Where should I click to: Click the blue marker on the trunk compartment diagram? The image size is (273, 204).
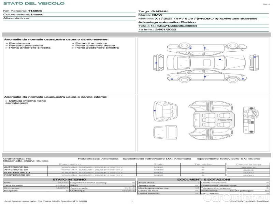click(x=155, y=111)
